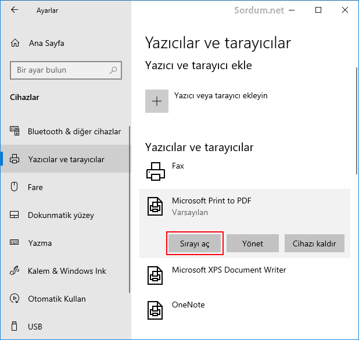Viewport: 359px width, 340px height.
Task: Click the OneNote printer icon
Action: (x=156, y=310)
